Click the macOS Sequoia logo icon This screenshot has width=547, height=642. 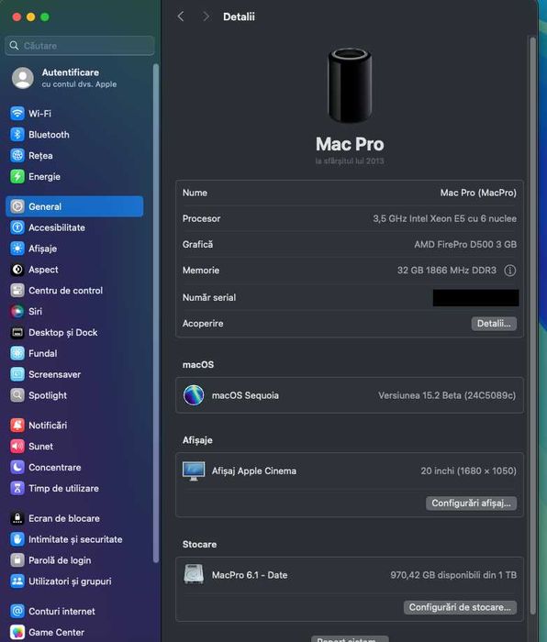click(x=194, y=395)
